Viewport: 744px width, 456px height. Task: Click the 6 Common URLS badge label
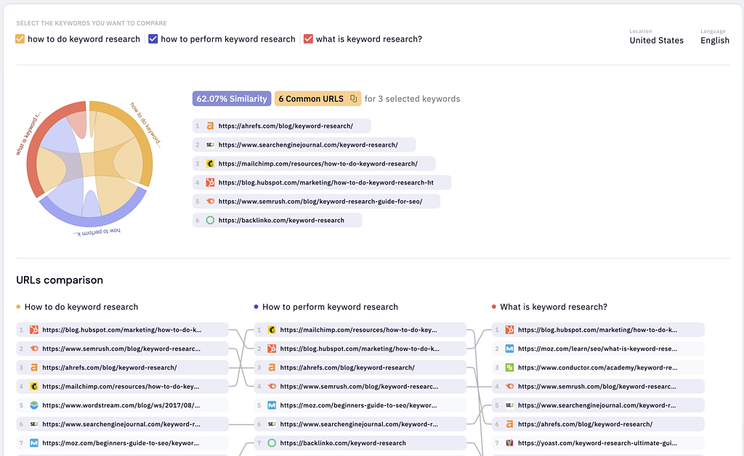[x=311, y=99]
